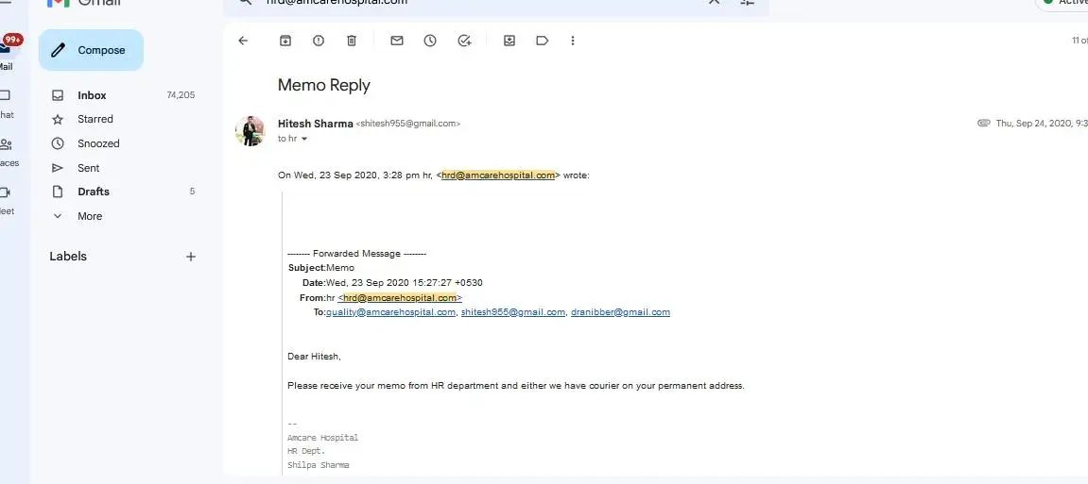Screen dimensions: 1088x484
Task: Mark the email as unread
Action: tap(397, 41)
